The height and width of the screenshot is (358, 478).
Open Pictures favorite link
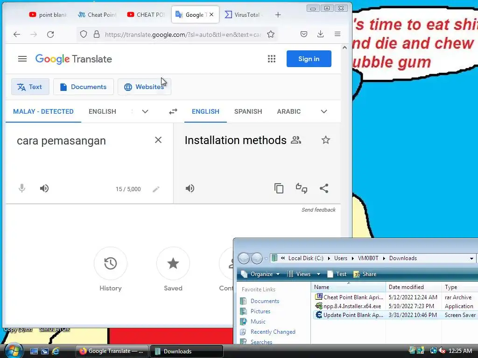260,311
